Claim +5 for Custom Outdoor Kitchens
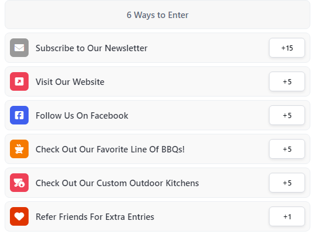Viewport: 315px width, 235px height. pyautogui.click(x=287, y=183)
